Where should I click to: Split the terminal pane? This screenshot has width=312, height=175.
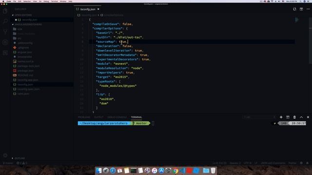pyautogui.click(x=288, y=117)
